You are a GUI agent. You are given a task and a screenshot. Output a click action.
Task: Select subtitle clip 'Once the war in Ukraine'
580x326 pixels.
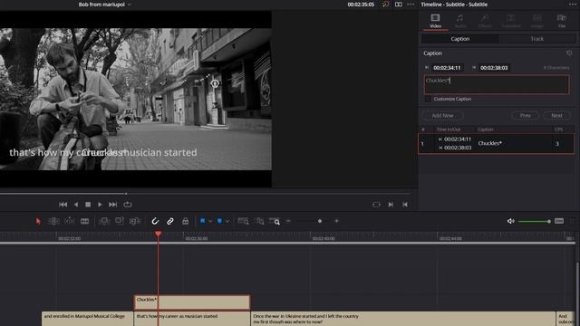tap(402, 319)
